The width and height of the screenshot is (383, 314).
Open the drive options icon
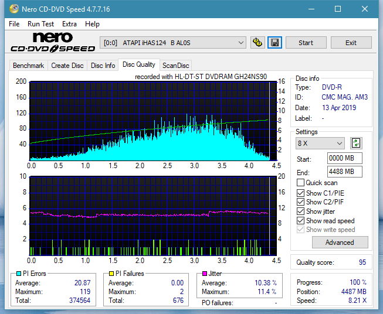click(257, 43)
